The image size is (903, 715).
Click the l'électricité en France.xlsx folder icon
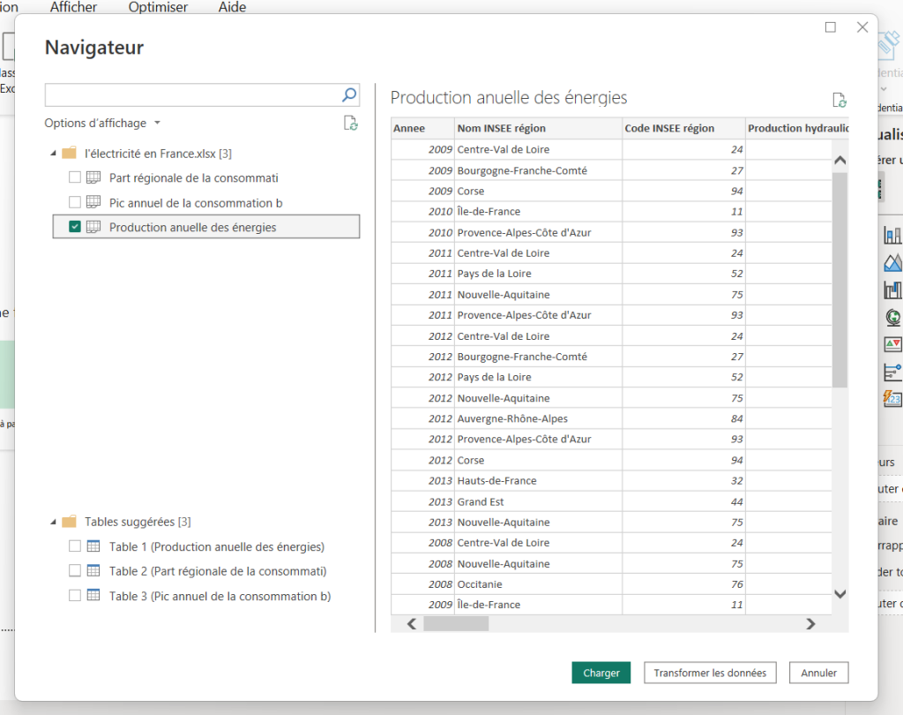[69, 154]
